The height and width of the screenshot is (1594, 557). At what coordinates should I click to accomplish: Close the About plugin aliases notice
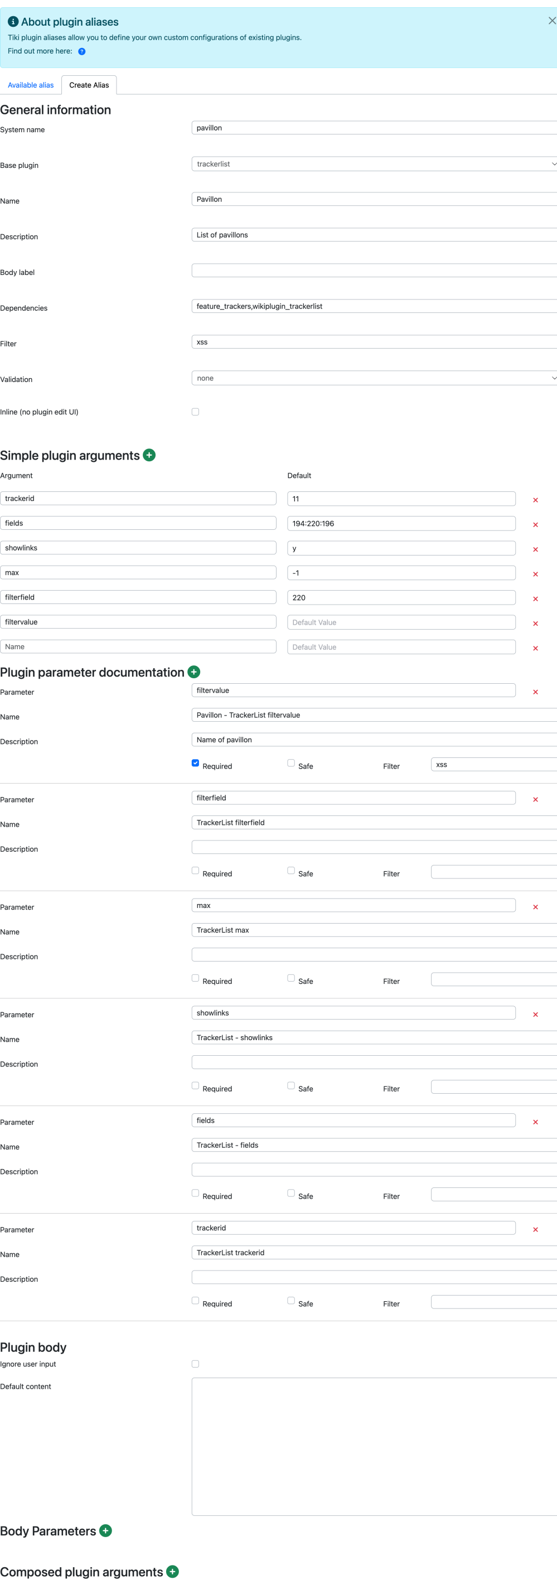click(551, 21)
